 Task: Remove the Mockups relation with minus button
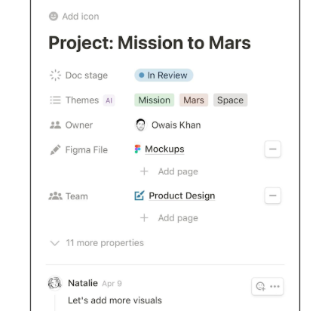click(273, 149)
